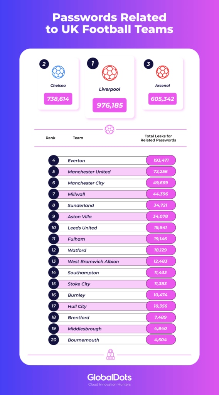Click the Manchester United row
This screenshot has width=219, height=395.
pyautogui.click(x=112, y=172)
